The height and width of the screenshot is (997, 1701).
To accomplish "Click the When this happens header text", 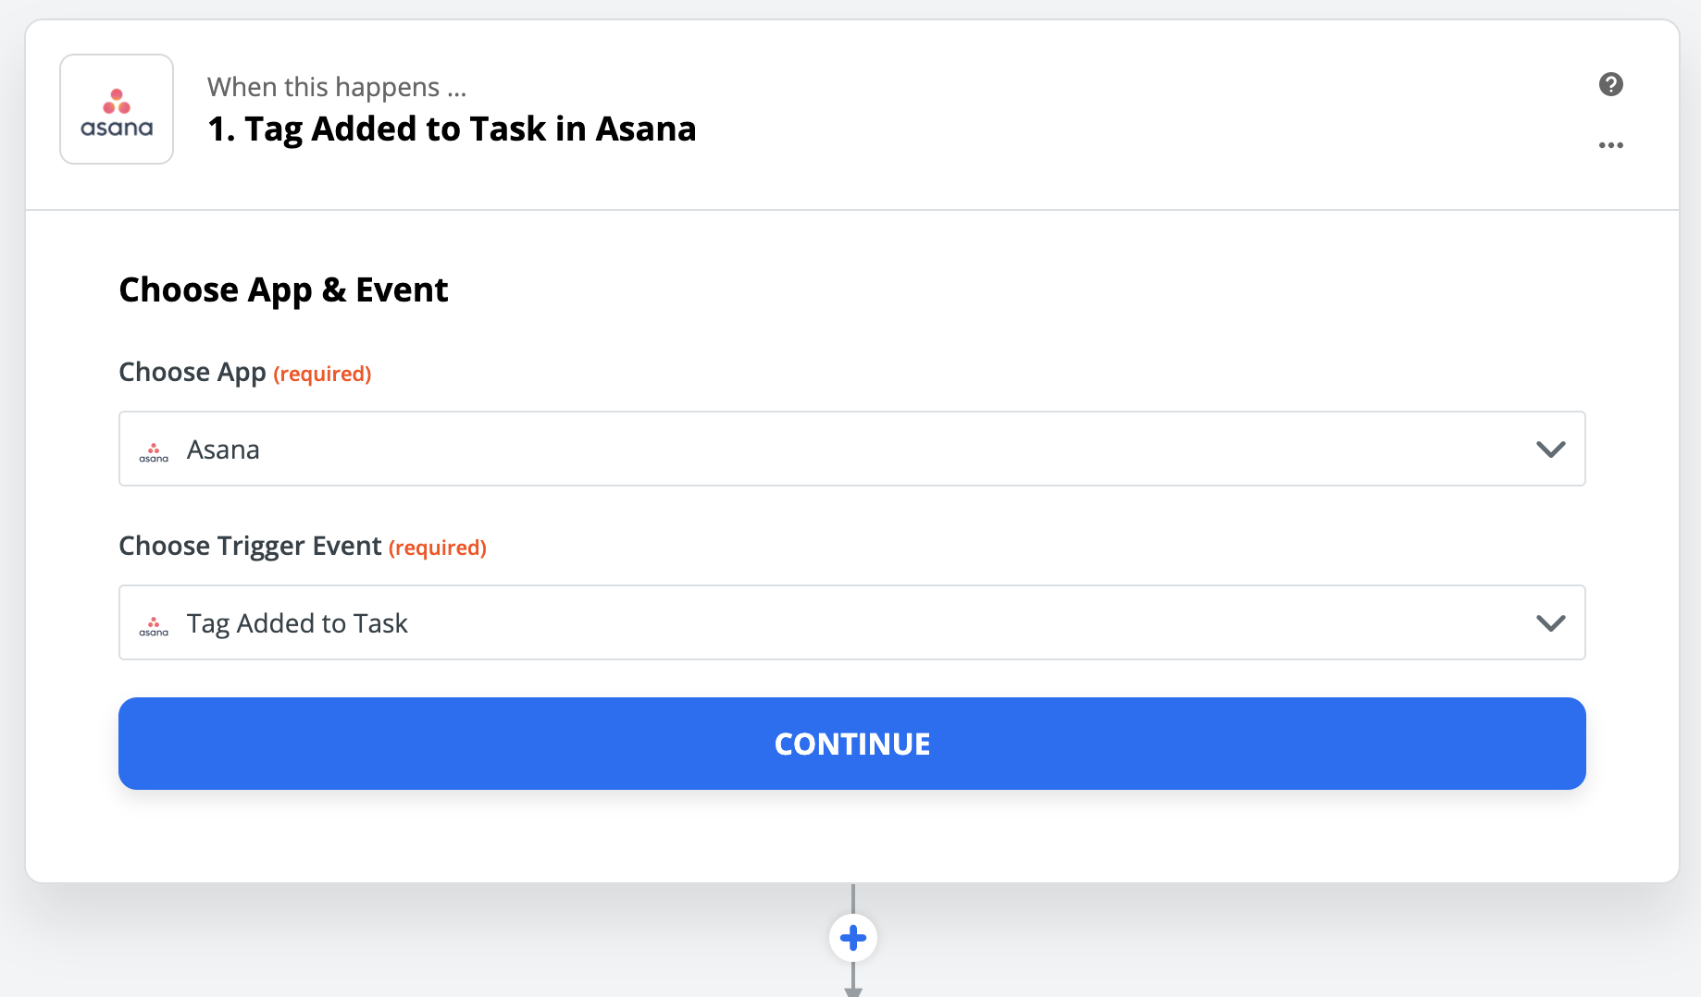I will 337,86.
